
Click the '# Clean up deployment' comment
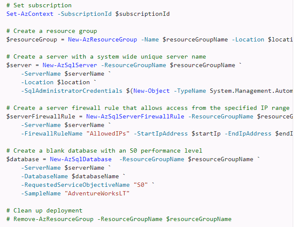45,211
